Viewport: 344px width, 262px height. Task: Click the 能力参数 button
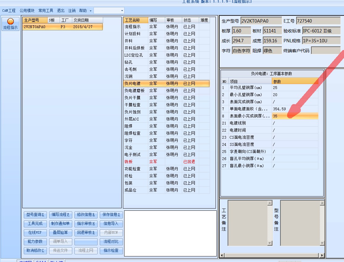[35, 242]
